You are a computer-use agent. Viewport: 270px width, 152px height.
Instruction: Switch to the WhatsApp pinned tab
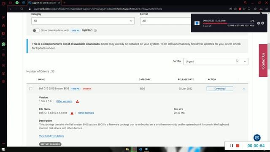[x=17, y=3]
